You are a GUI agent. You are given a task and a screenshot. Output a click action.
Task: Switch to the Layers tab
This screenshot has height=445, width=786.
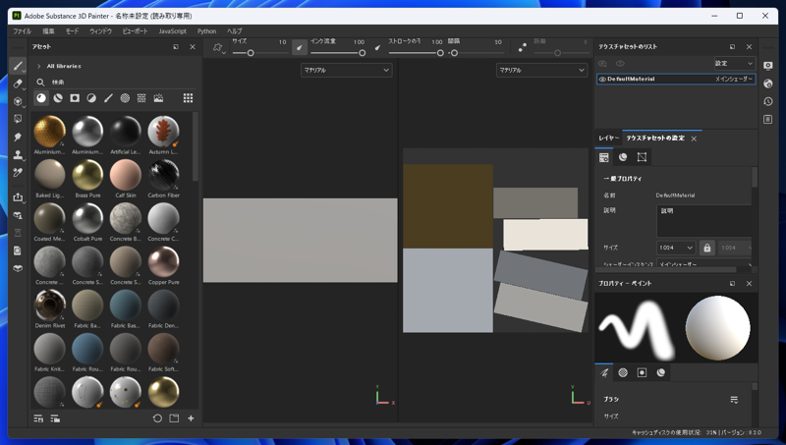tap(608, 138)
